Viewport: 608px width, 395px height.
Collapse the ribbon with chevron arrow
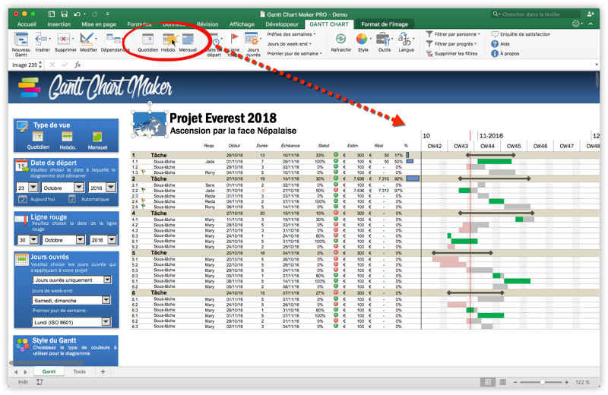(591, 24)
